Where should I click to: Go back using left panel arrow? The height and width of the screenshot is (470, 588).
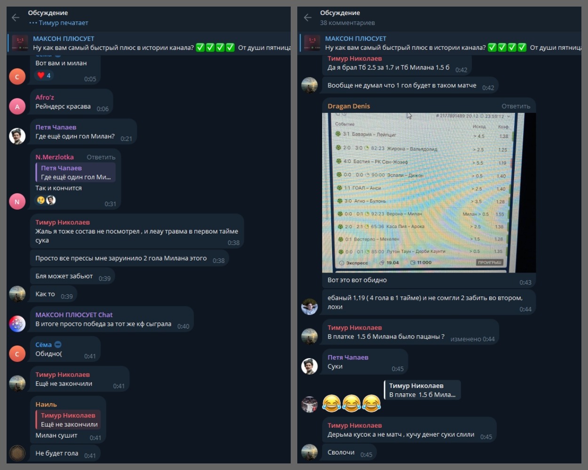point(16,18)
